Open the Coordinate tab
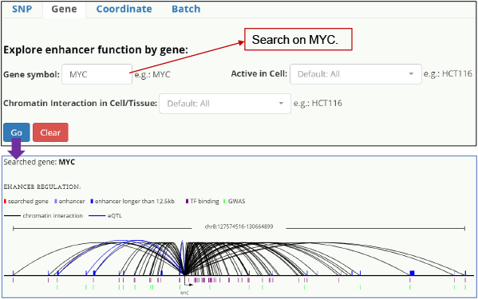 pos(124,9)
